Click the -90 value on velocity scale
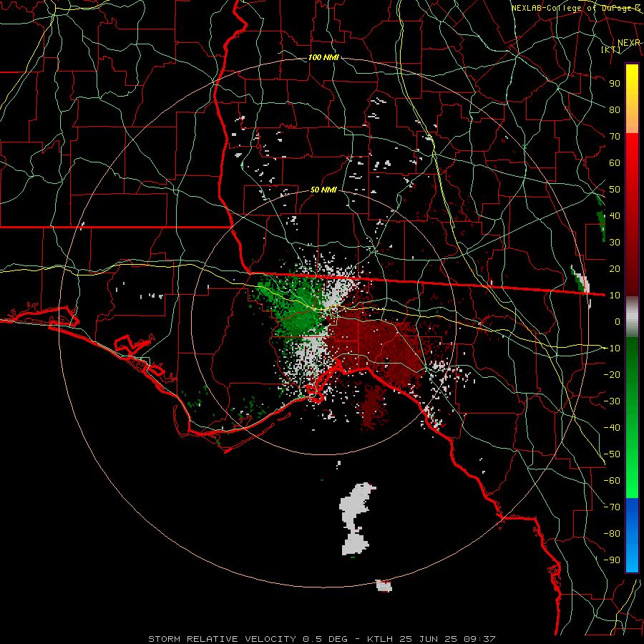Screen dimensions: 644x644 click(x=612, y=560)
